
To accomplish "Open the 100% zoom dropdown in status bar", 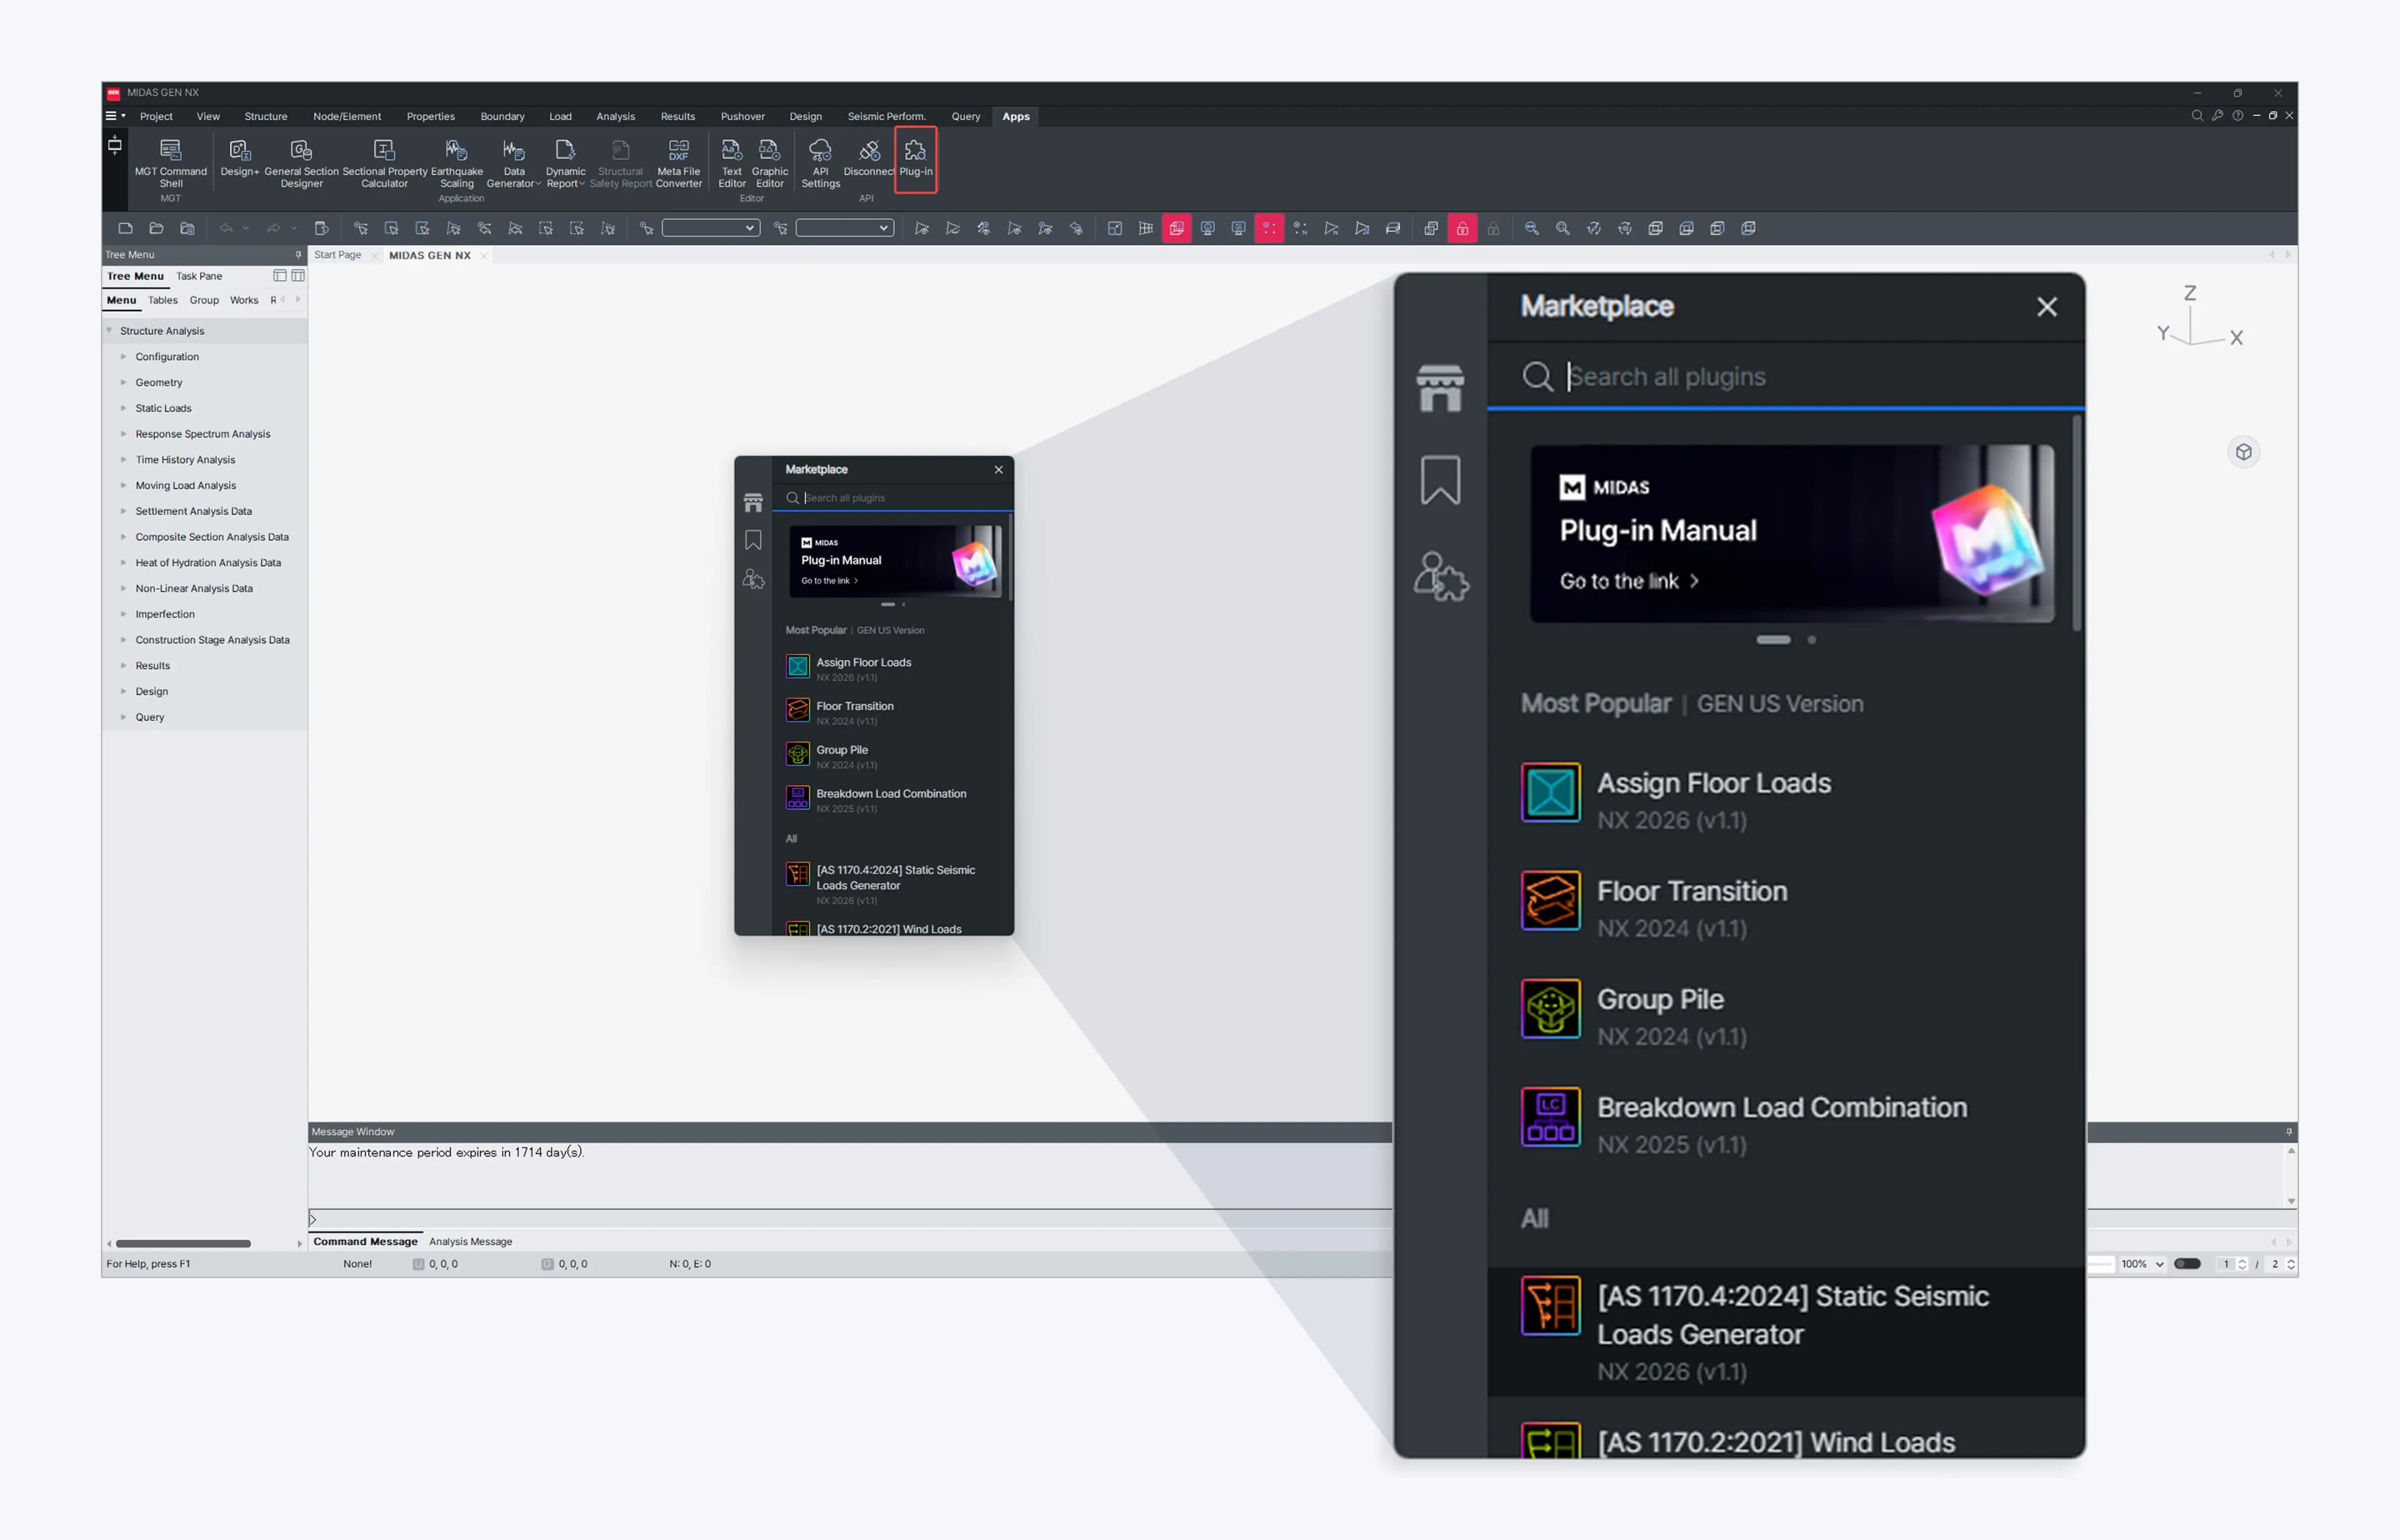I will tap(2142, 1264).
